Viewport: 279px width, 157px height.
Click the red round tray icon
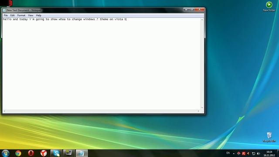(244, 153)
